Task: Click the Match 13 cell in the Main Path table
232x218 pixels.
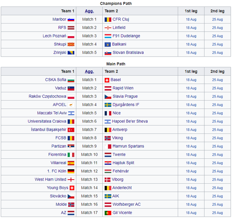Action: [89, 180]
